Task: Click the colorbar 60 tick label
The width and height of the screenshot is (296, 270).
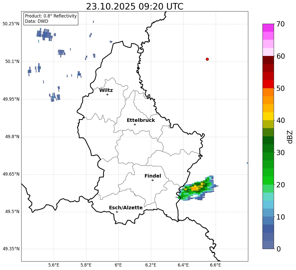Action: pos(280,56)
